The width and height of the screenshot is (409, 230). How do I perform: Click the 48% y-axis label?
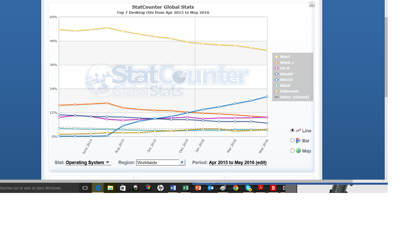[x=53, y=41]
